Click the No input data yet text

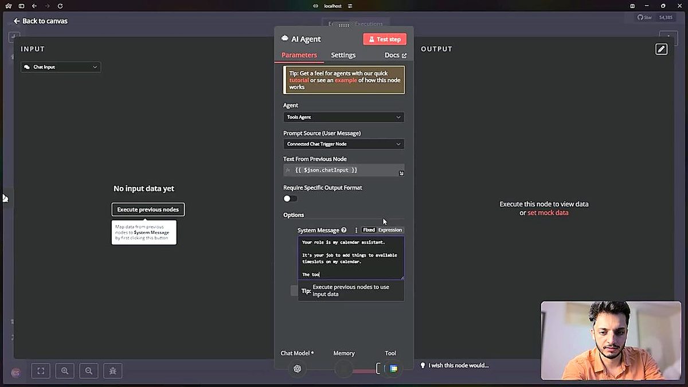point(144,189)
